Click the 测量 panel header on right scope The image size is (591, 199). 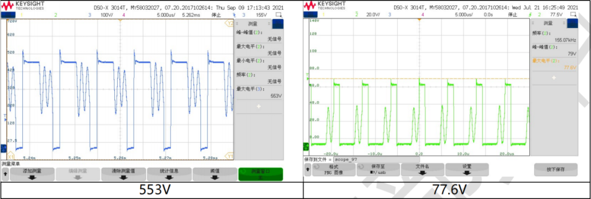click(x=548, y=24)
